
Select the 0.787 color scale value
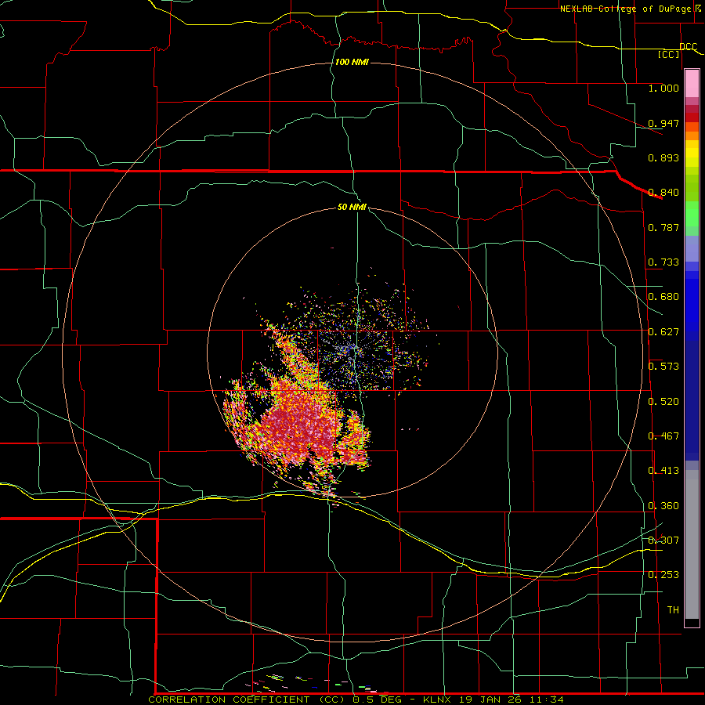coord(663,227)
